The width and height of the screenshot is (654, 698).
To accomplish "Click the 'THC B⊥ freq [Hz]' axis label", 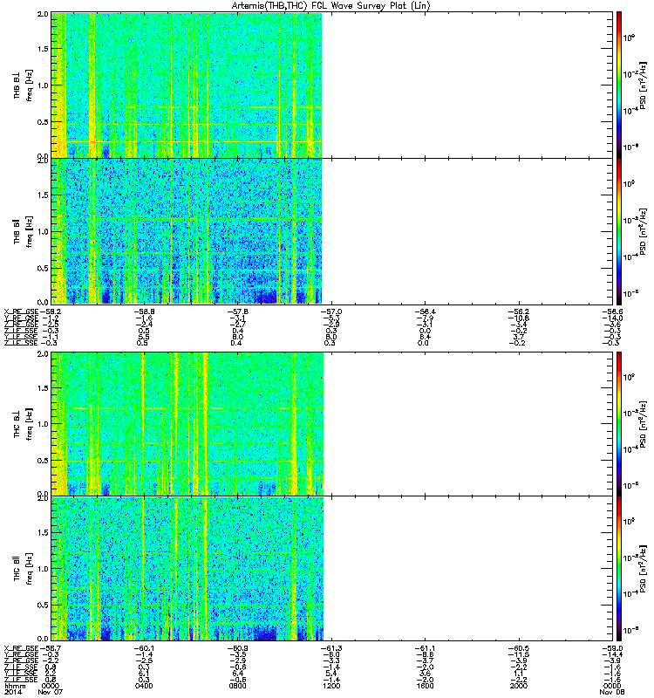I will point(23,424).
